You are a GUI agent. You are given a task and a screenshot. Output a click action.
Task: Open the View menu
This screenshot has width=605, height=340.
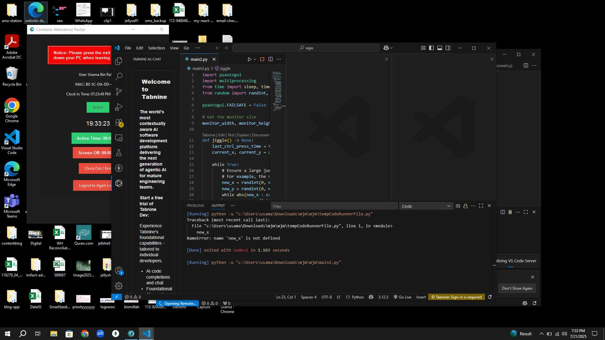[174, 48]
